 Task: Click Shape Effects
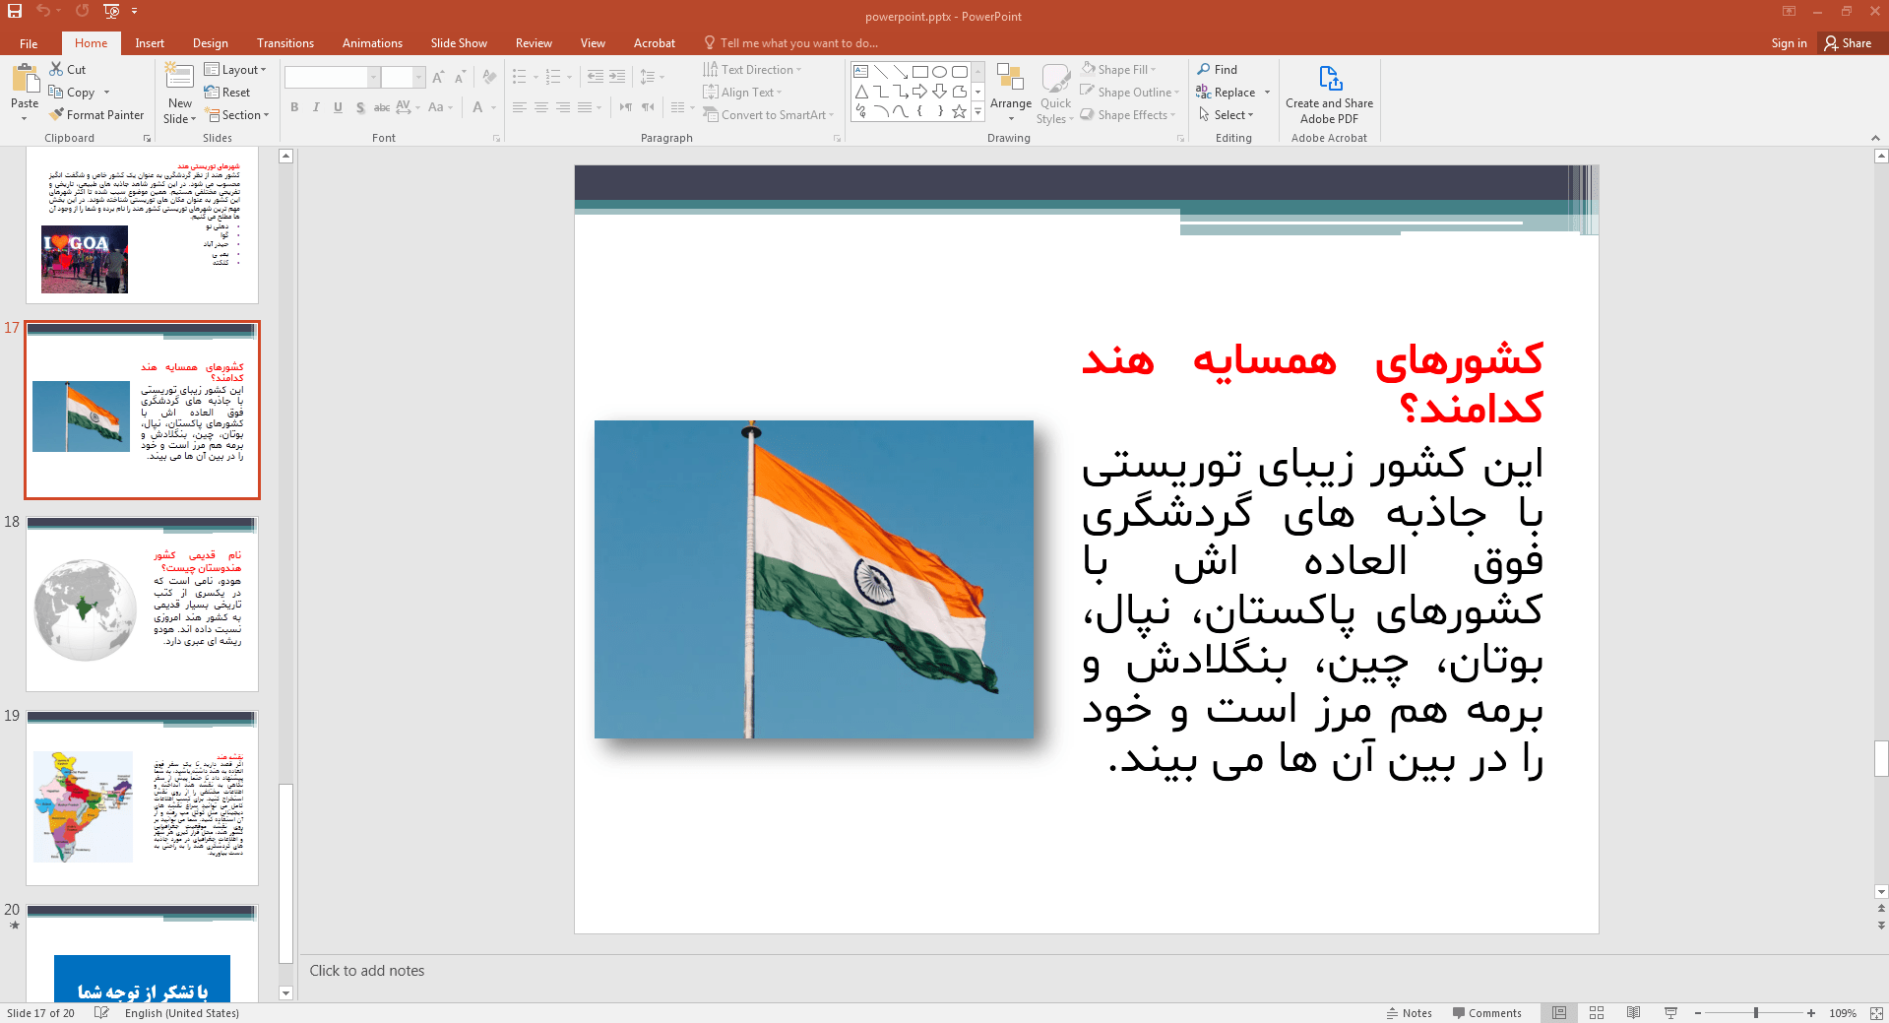[1128, 115]
